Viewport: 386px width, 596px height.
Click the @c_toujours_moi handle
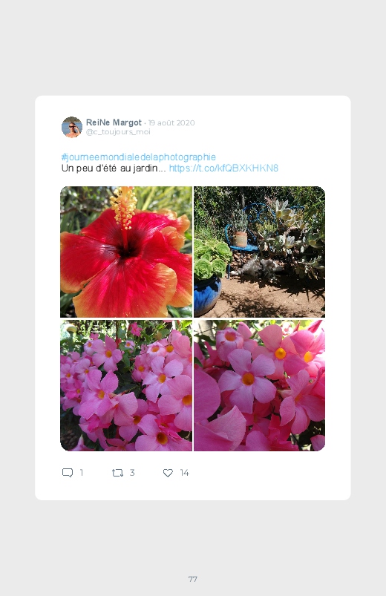click(x=118, y=132)
